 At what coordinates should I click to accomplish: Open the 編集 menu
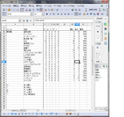pos(16,6)
